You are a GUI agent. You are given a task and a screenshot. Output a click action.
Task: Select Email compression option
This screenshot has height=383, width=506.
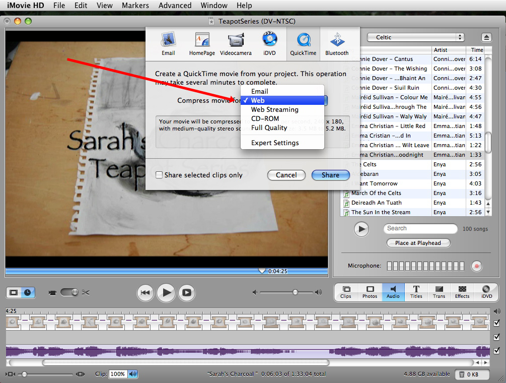click(x=282, y=91)
